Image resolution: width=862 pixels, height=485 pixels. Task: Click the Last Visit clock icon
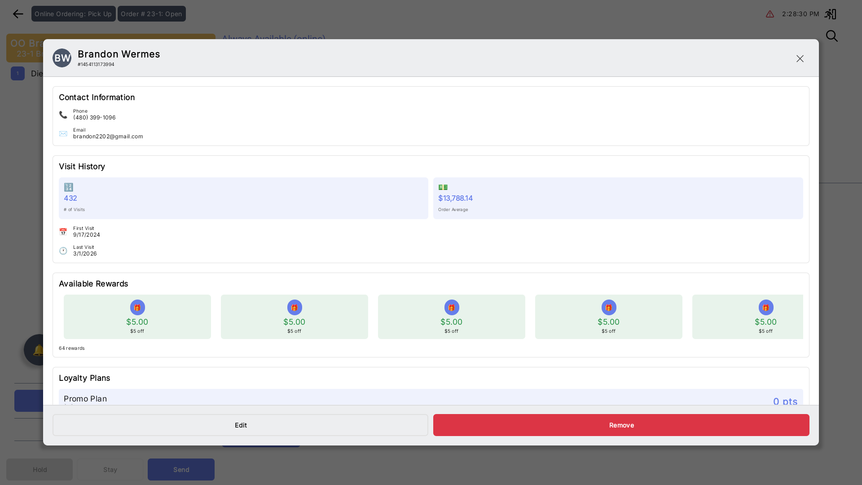click(63, 251)
